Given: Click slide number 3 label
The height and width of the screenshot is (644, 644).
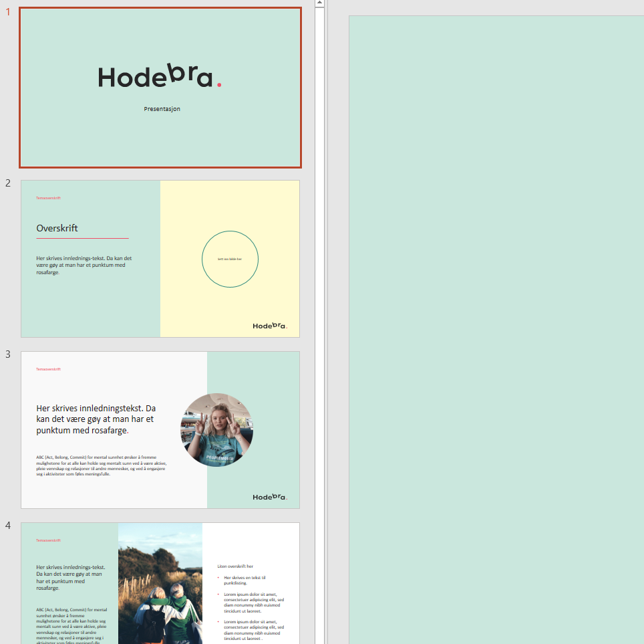Looking at the screenshot, I should (8, 354).
